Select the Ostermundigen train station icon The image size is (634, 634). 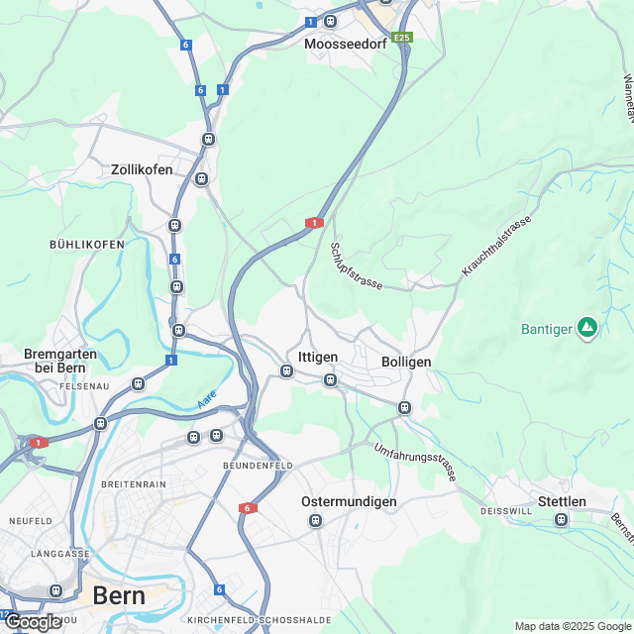(315, 520)
